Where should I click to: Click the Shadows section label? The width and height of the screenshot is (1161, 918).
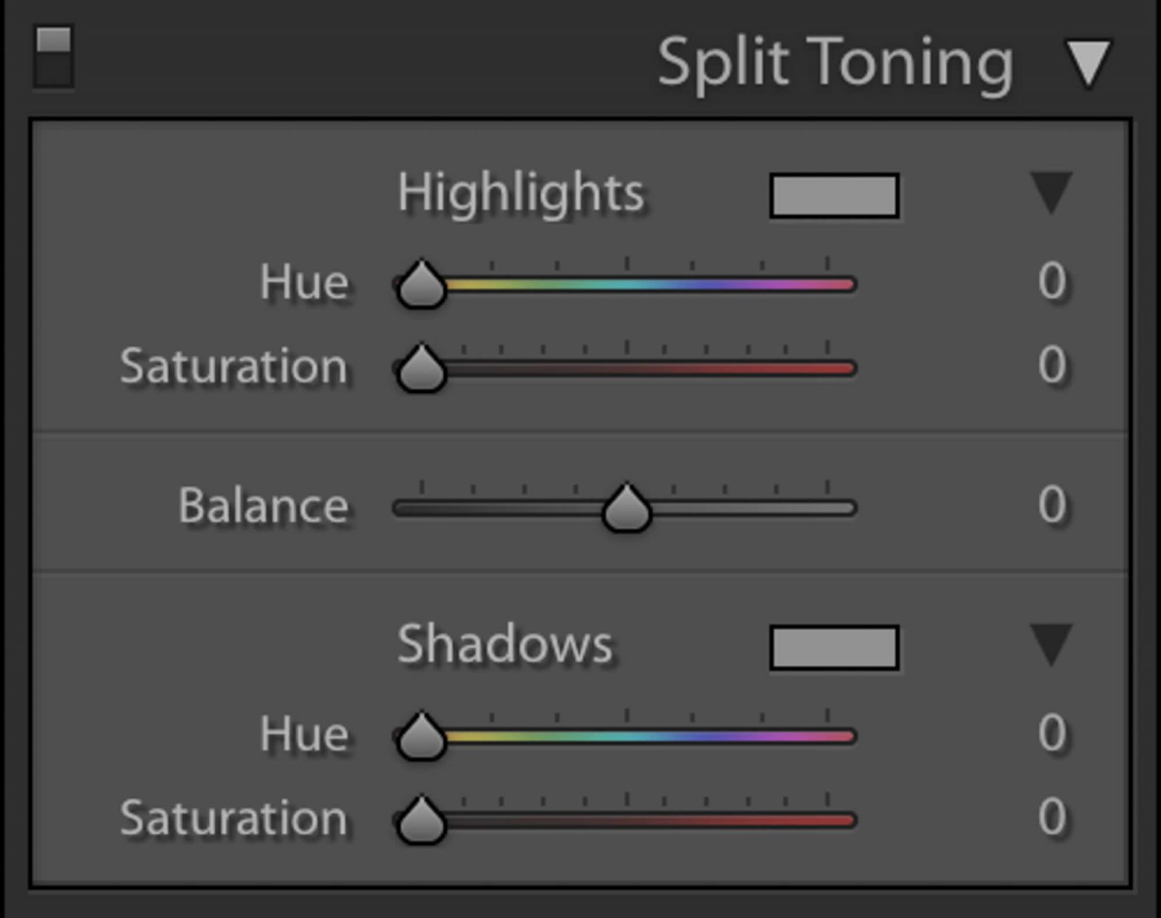pos(505,645)
